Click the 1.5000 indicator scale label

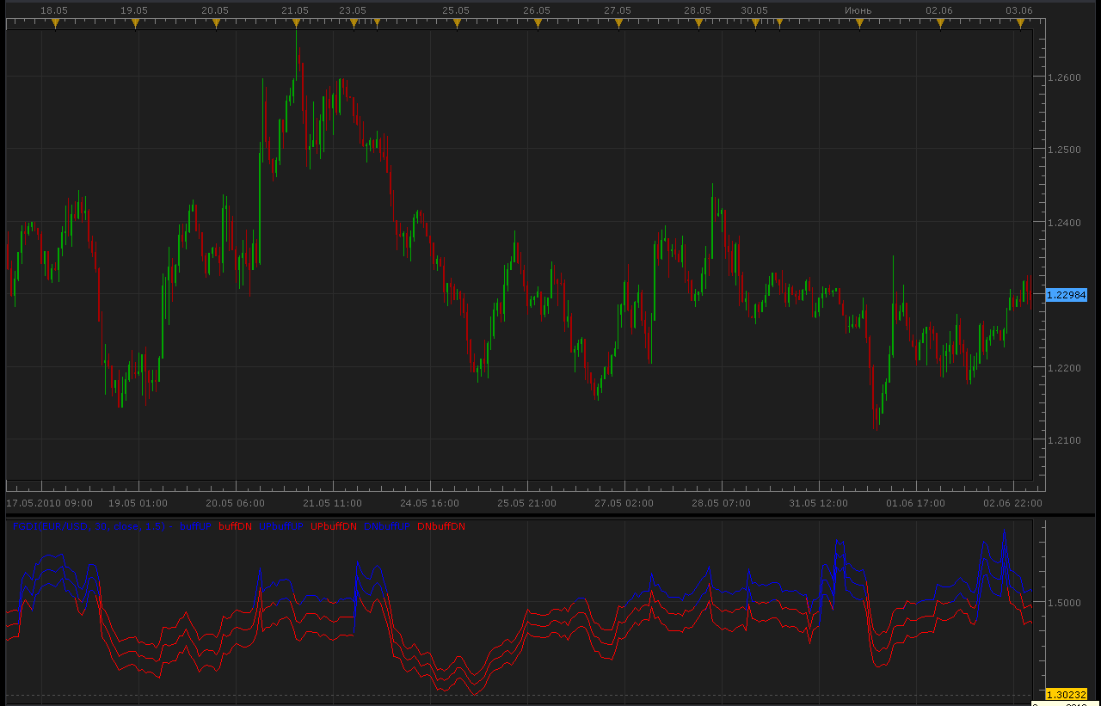tap(1065, 602)
